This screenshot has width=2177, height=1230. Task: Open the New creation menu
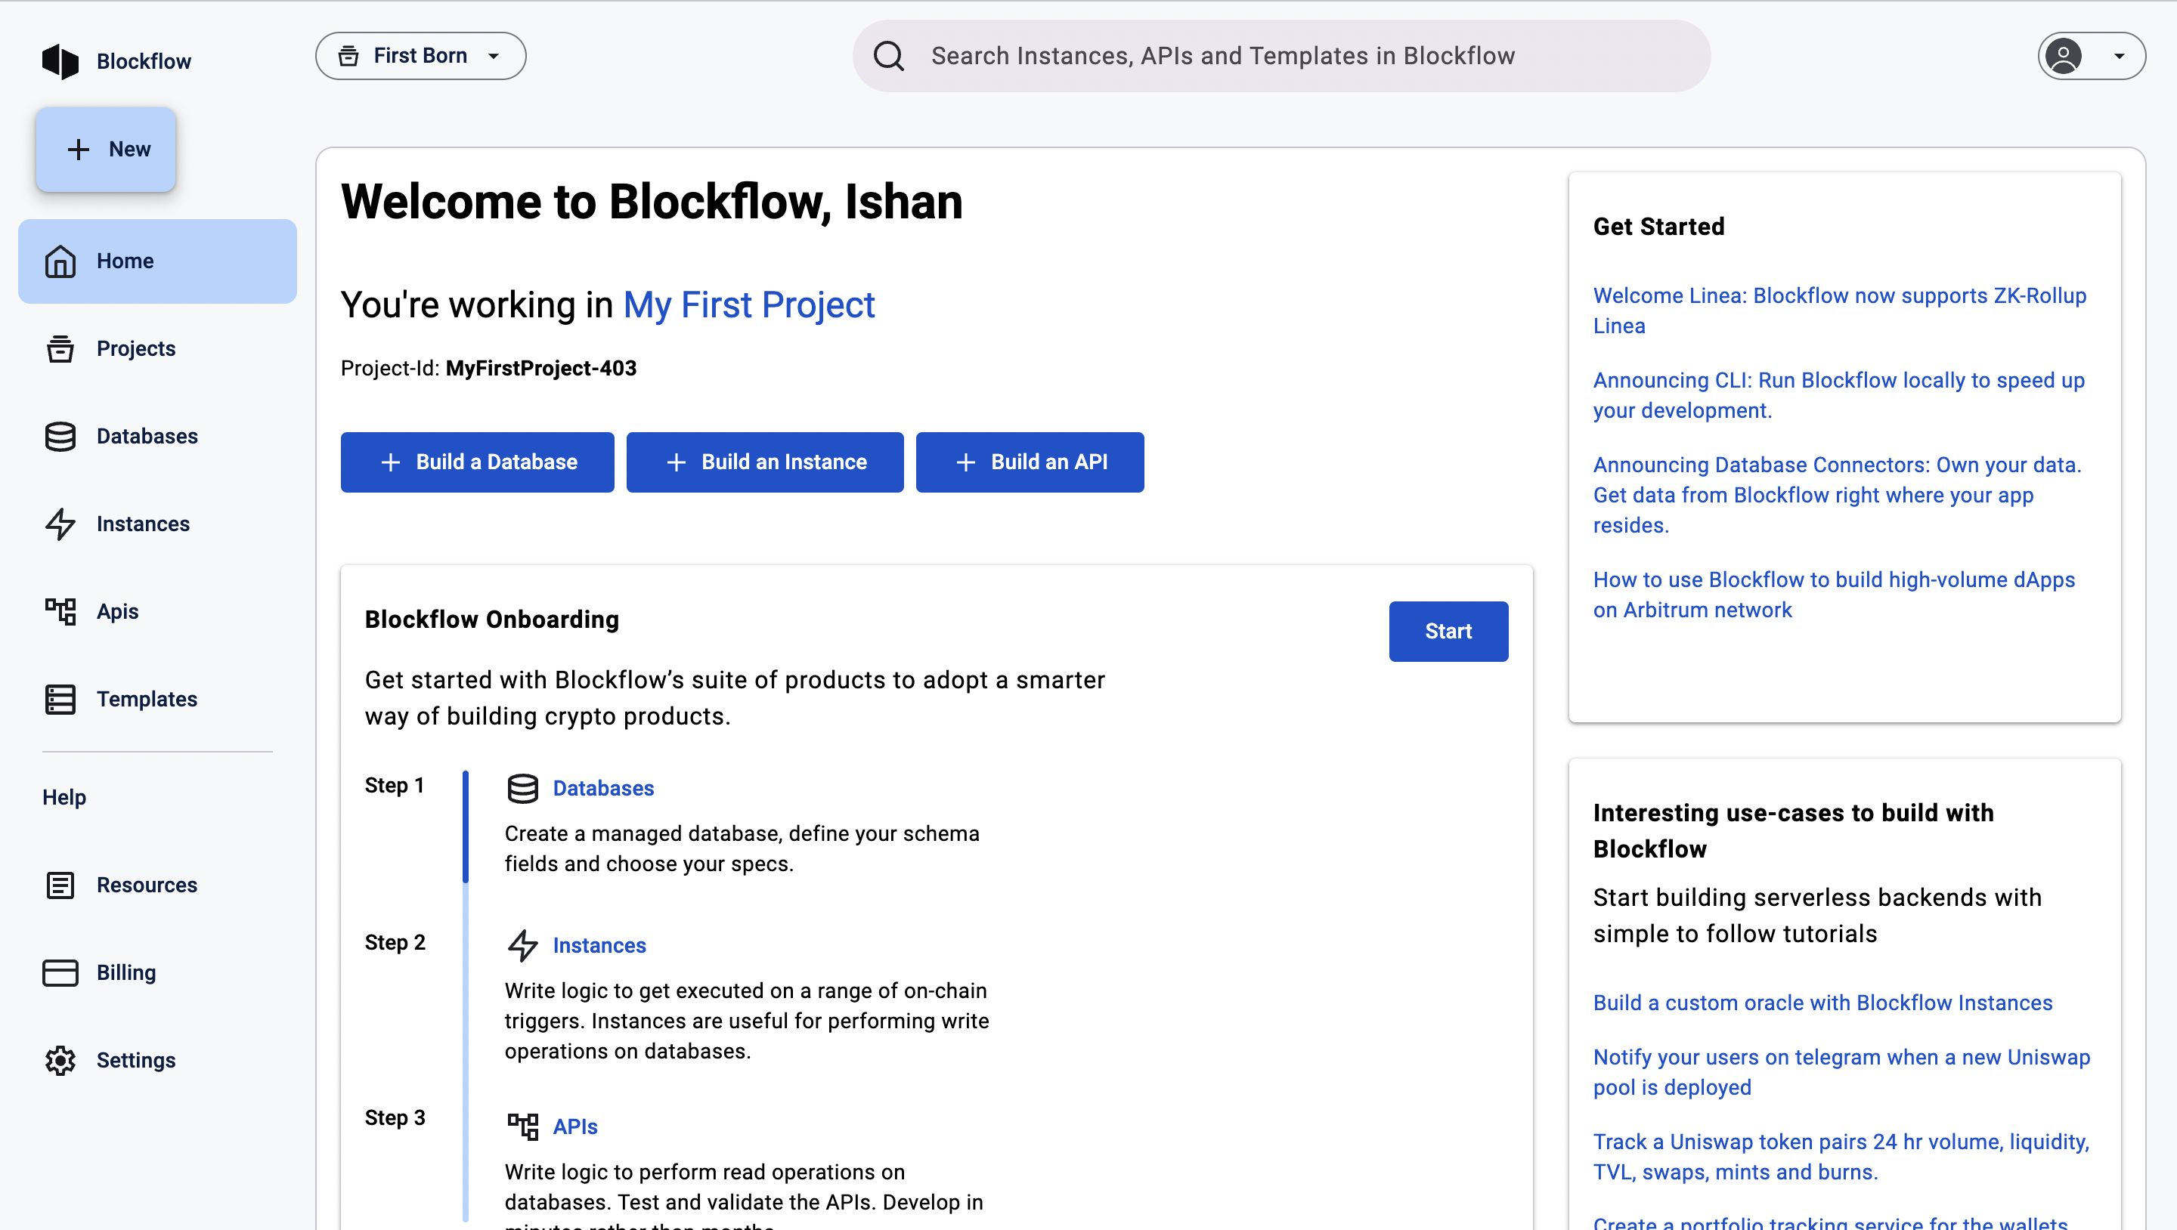pyautogui.click(x=106, y=150)
